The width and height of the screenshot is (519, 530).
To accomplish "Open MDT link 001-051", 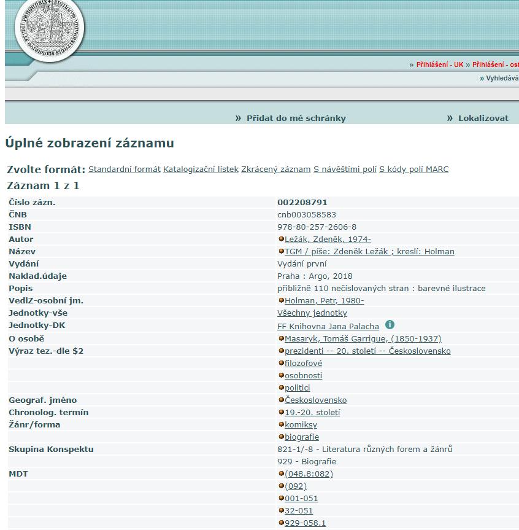I will (301, 498).
